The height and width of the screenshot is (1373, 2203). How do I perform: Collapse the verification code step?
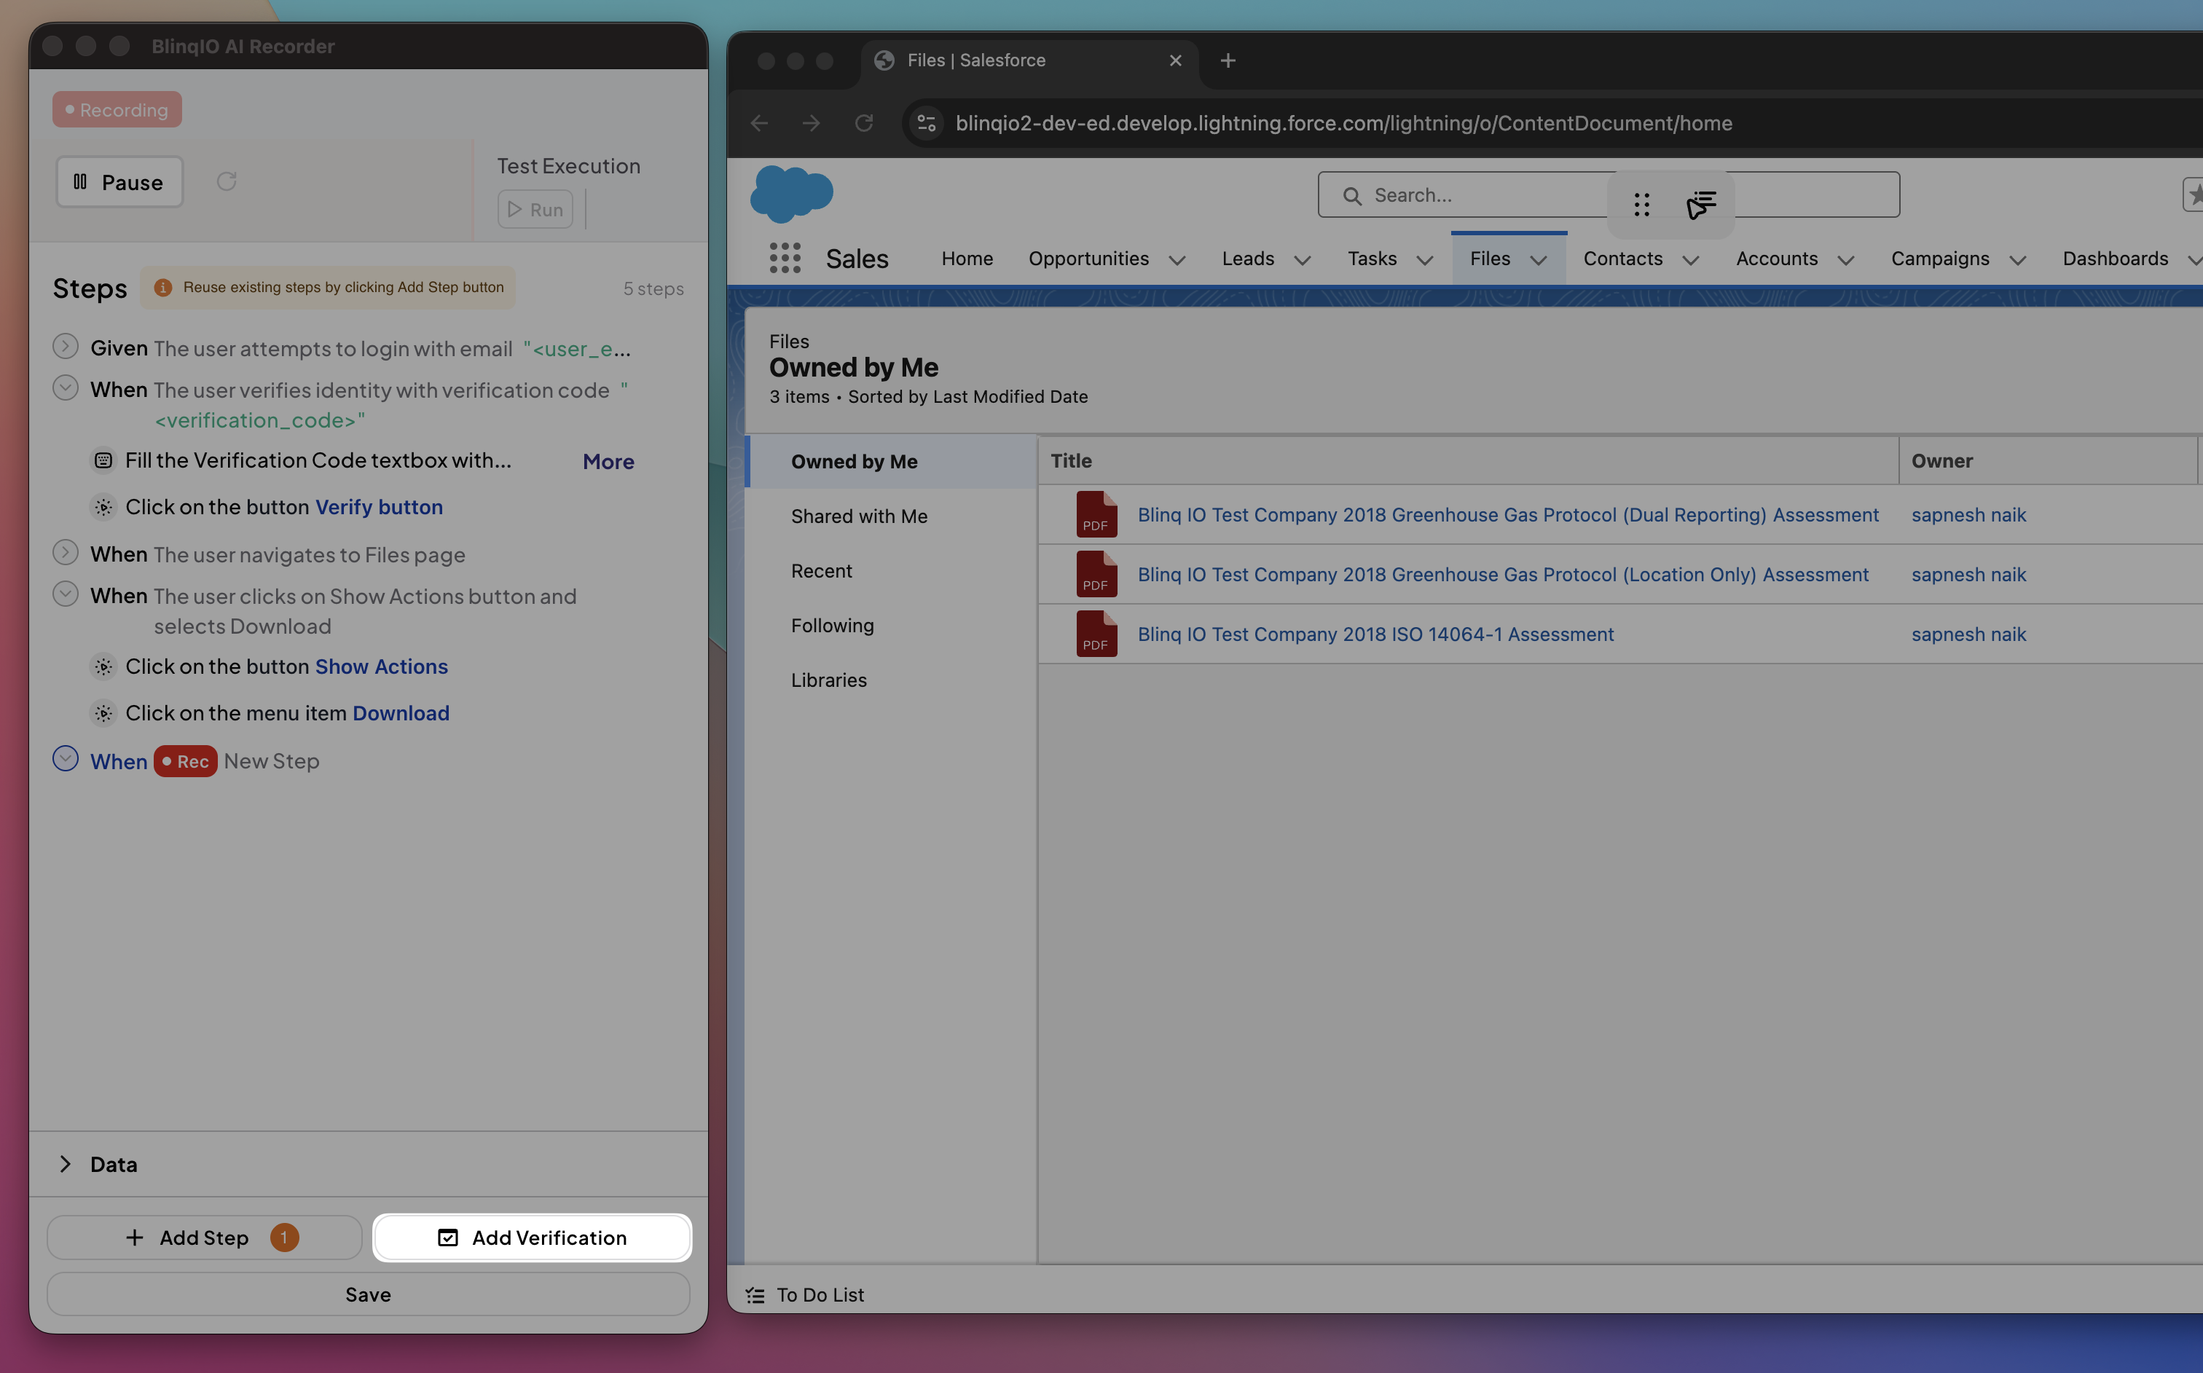[66, 389]
